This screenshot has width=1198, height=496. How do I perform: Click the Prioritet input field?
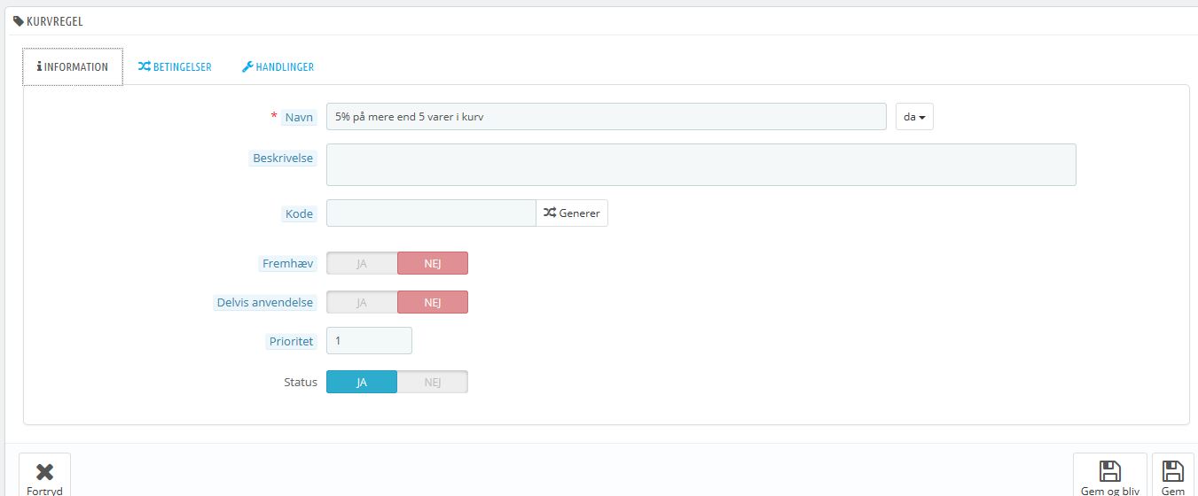pos(369,340)
